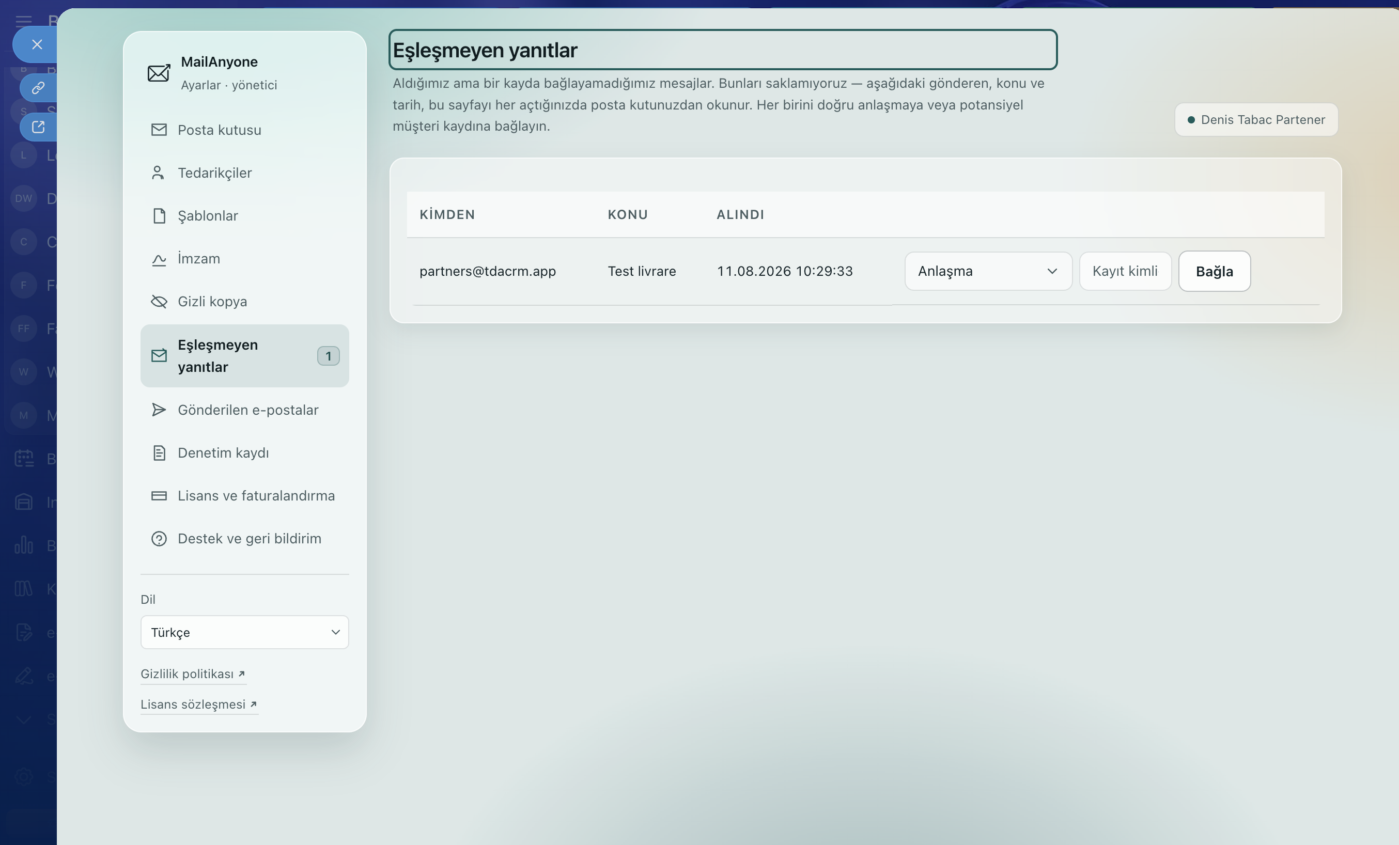Click the Kayıt kimli input field

[x=1125, y=271]
